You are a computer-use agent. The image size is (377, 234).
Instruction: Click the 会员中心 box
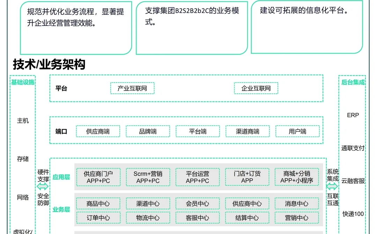[x=197, y=203]
